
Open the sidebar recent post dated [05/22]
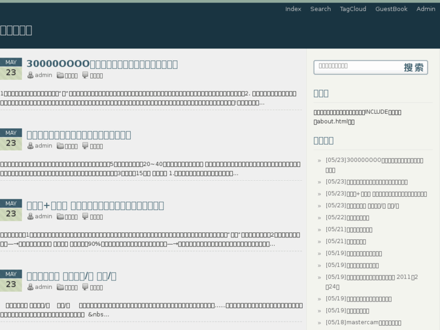point(347,217)
